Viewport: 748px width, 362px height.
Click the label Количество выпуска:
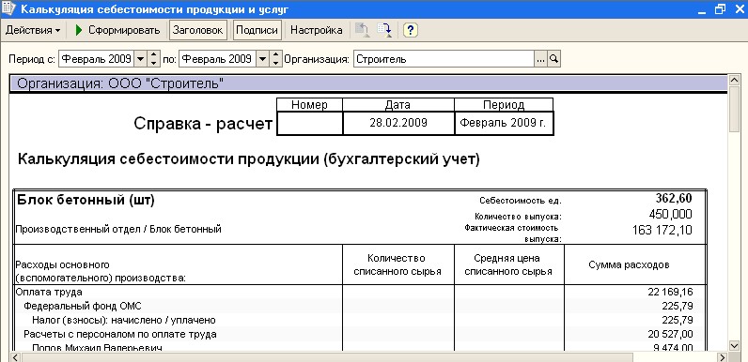click(518, 217)
